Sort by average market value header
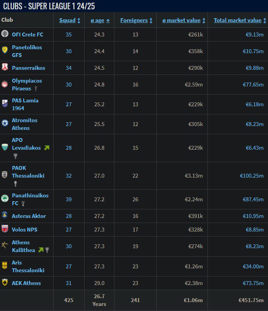Viewport: 268px width, 311px height. 182,21
